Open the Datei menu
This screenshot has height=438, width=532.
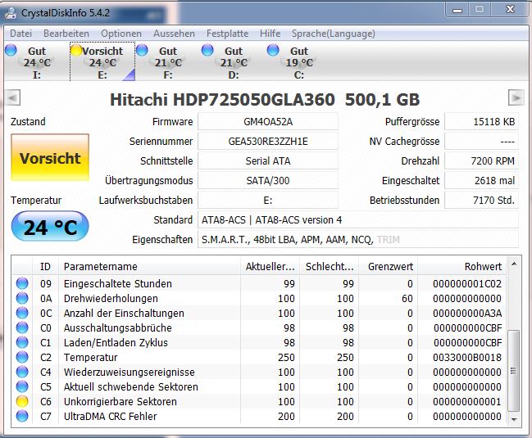[21, 34]
